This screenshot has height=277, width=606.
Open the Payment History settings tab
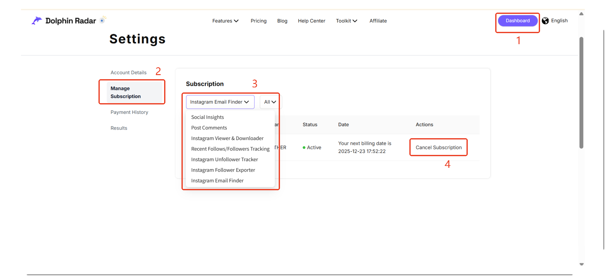click(x=129, y=112)
